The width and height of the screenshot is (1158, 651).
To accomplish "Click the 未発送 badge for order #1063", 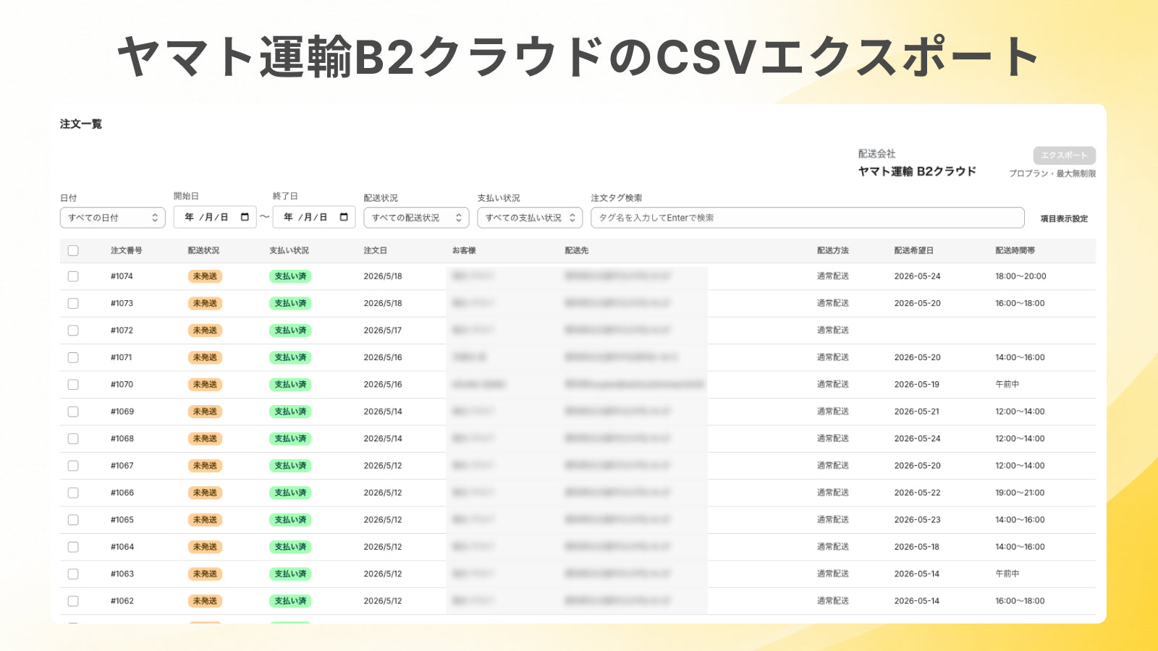I will 205,574.
